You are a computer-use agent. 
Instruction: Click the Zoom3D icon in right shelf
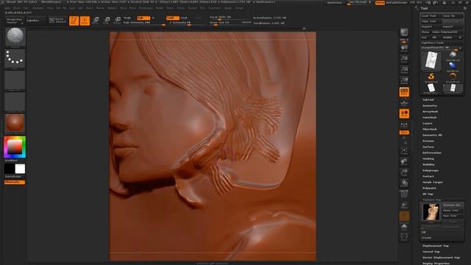(404, 173)
